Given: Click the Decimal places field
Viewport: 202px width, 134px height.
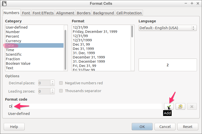Looking at the screenshot, I should [44, 83].
